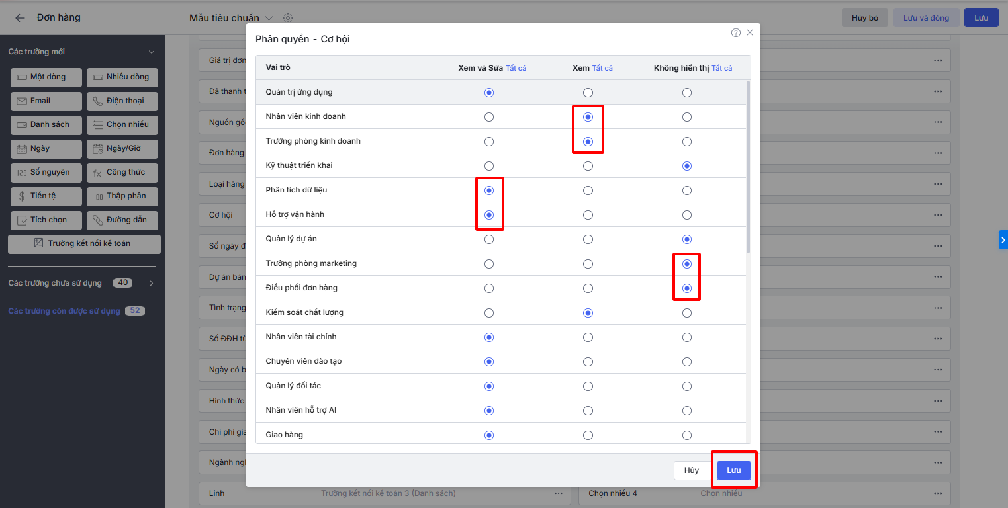
Task: Click the back arrow beside Đơn hàng
Action: point(20,18)
